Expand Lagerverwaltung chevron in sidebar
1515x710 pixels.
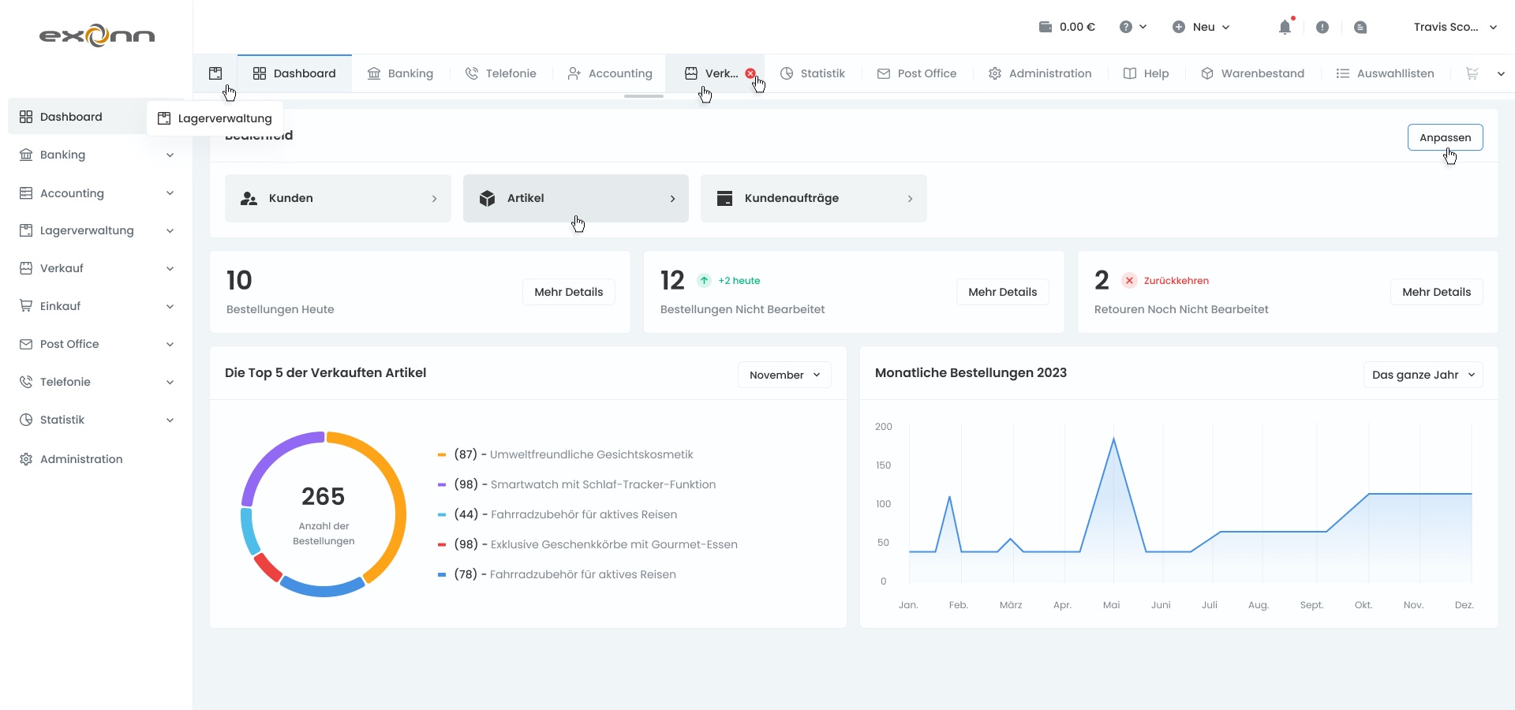[170, 231]
